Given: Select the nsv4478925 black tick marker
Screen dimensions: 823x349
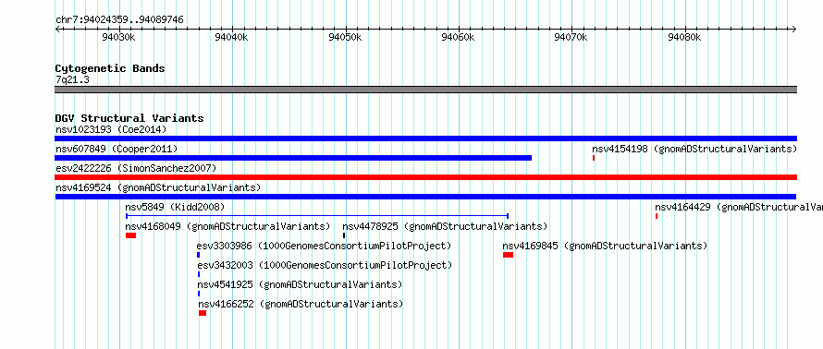Looking at the screenshot, I should click(x=344, y=235).
